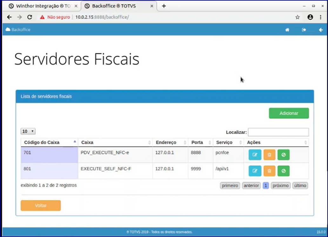
Task: Click the Adicionar button
Action: point(289,113)
